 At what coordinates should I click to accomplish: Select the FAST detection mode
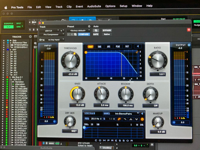(127, 46)
